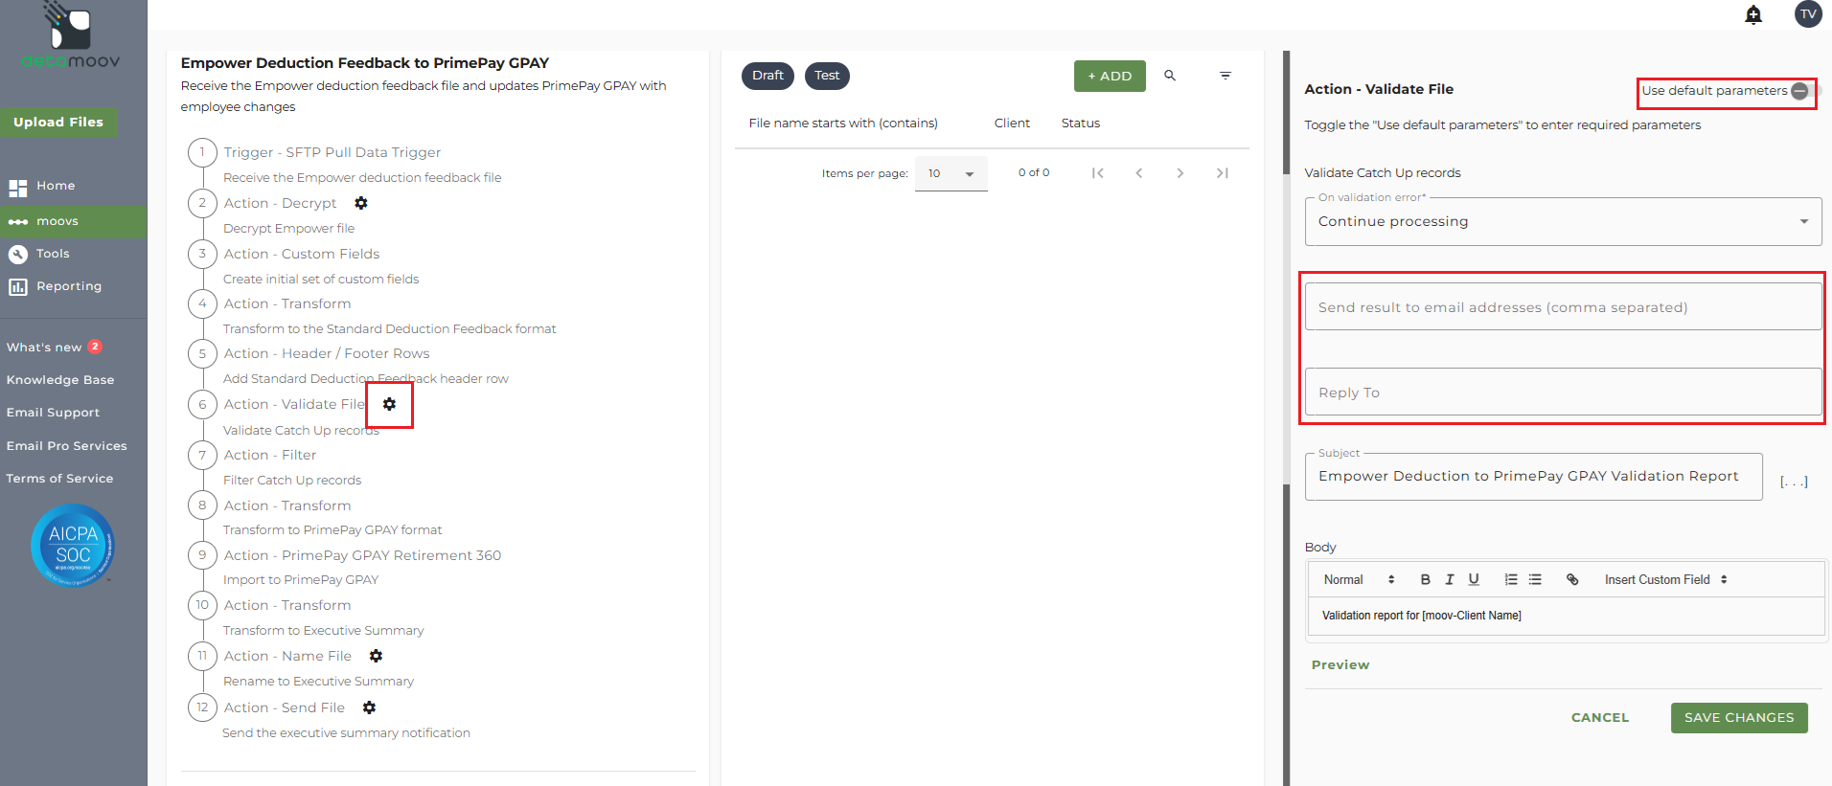Open the filter list icon
Viewport: 1832px width, 786px height.
(x=1225, y=76)
